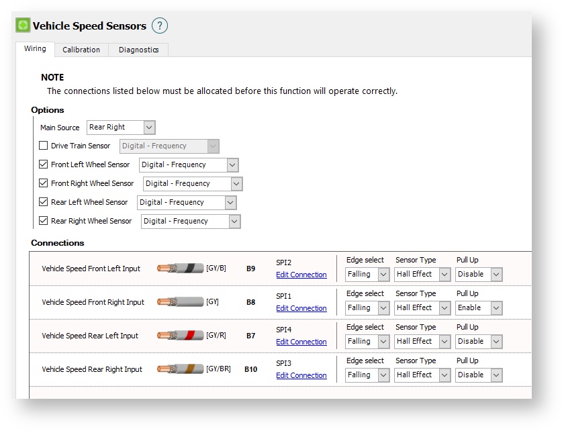Switch to the Diagnostics tab
The height and width of the screenshot is (431, 564).
point(138,50)
